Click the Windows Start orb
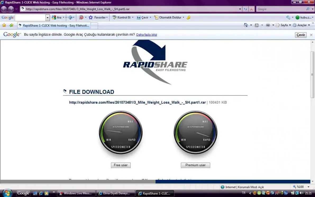This screenshot has width=315, height=197. (7, 193)
